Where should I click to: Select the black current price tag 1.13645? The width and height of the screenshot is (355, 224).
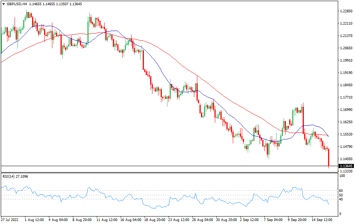346,166
